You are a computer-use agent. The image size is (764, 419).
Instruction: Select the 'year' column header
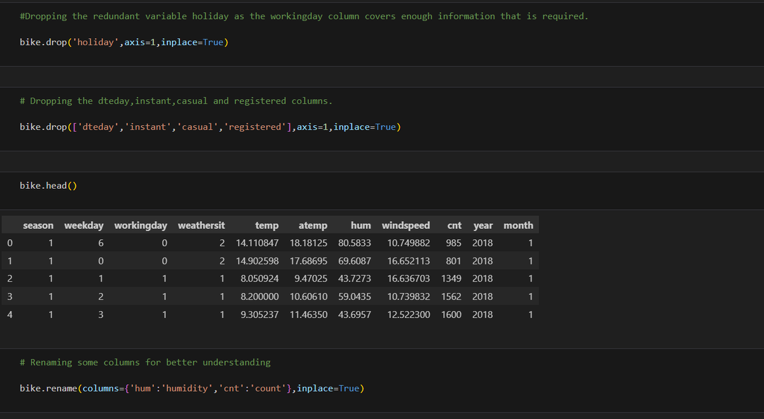(483, 225)
